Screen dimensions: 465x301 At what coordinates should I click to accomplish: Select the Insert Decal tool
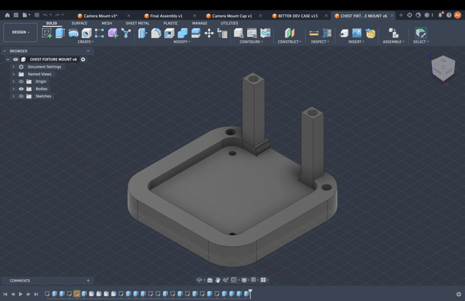370,33
